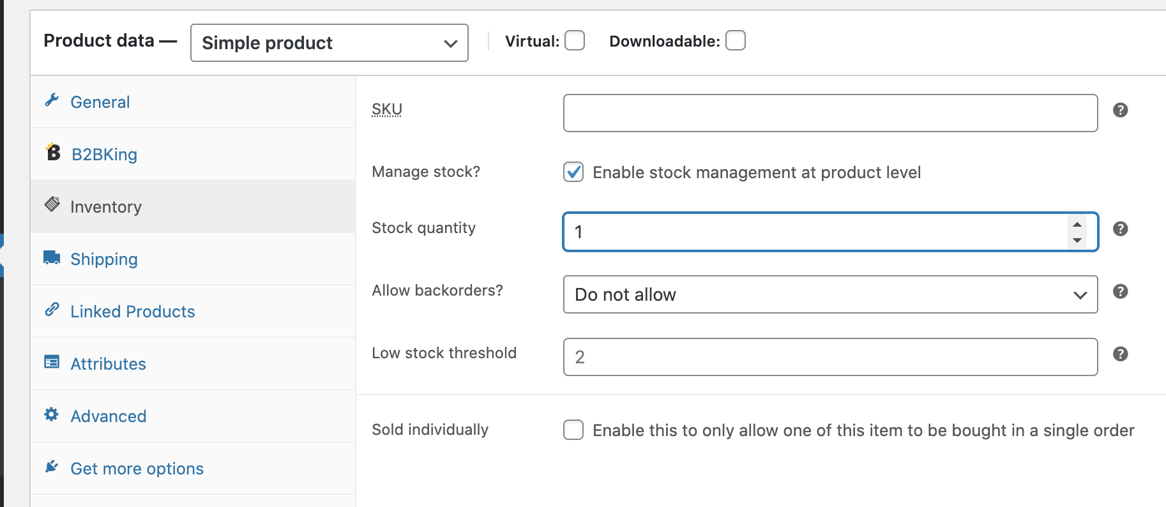
Task: Click the General wrench icon
Action: (x=52, y=100)
